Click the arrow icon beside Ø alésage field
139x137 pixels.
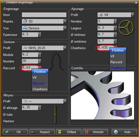point(40,108)
